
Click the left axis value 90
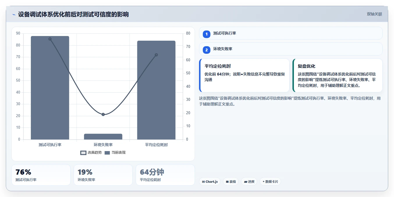[x=18, y=33]
